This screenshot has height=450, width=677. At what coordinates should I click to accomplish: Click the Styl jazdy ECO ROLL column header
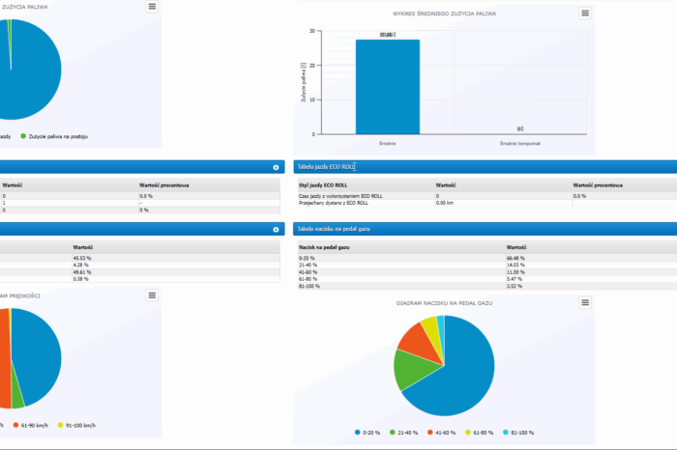click(x=324, y=184)
